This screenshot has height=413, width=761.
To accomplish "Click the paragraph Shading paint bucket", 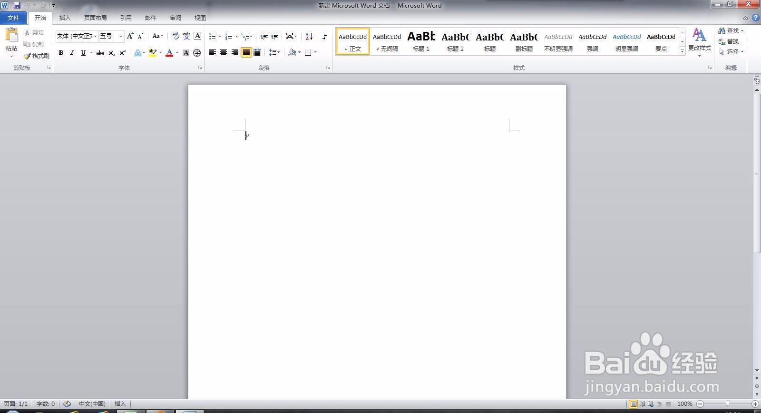I will tap(292, 53).
